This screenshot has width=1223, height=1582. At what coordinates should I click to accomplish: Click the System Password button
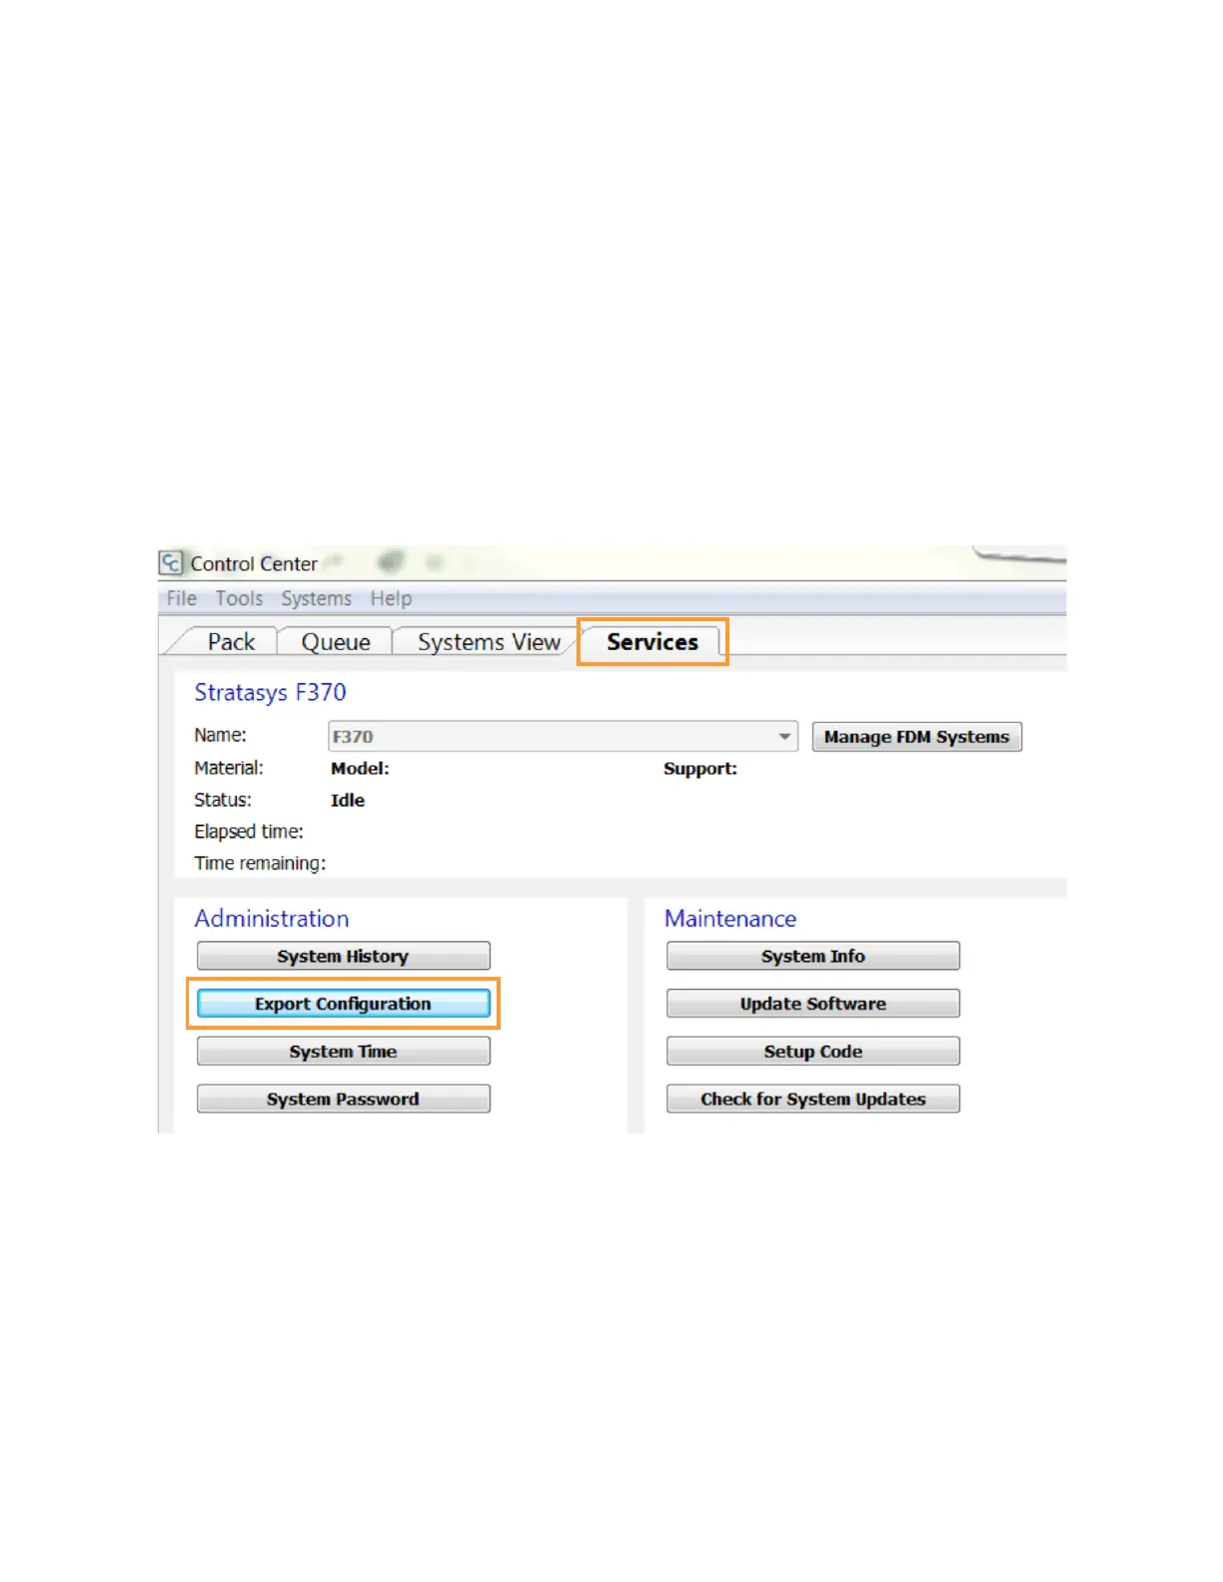click(x=343, y=1099)
